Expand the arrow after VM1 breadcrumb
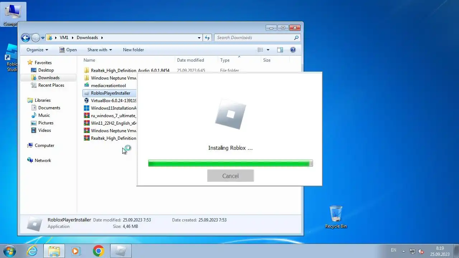The image size is (459, 258). pos(73,38)
